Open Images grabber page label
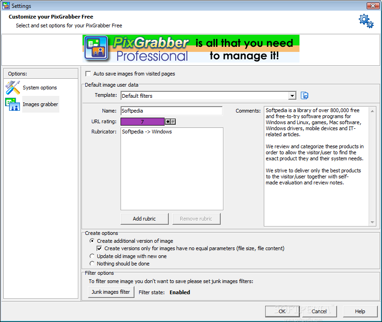 click(40, 104)
